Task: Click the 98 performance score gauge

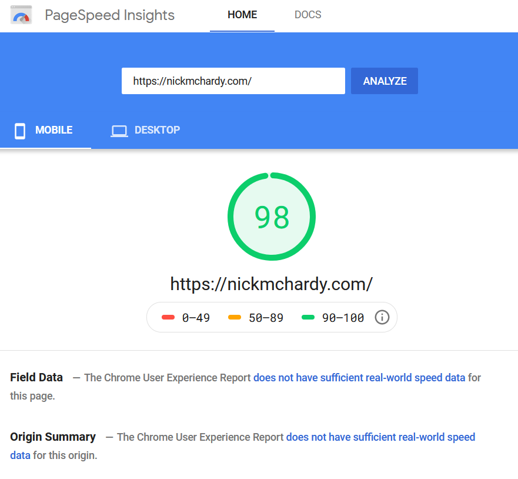Action: click(272, 217)
